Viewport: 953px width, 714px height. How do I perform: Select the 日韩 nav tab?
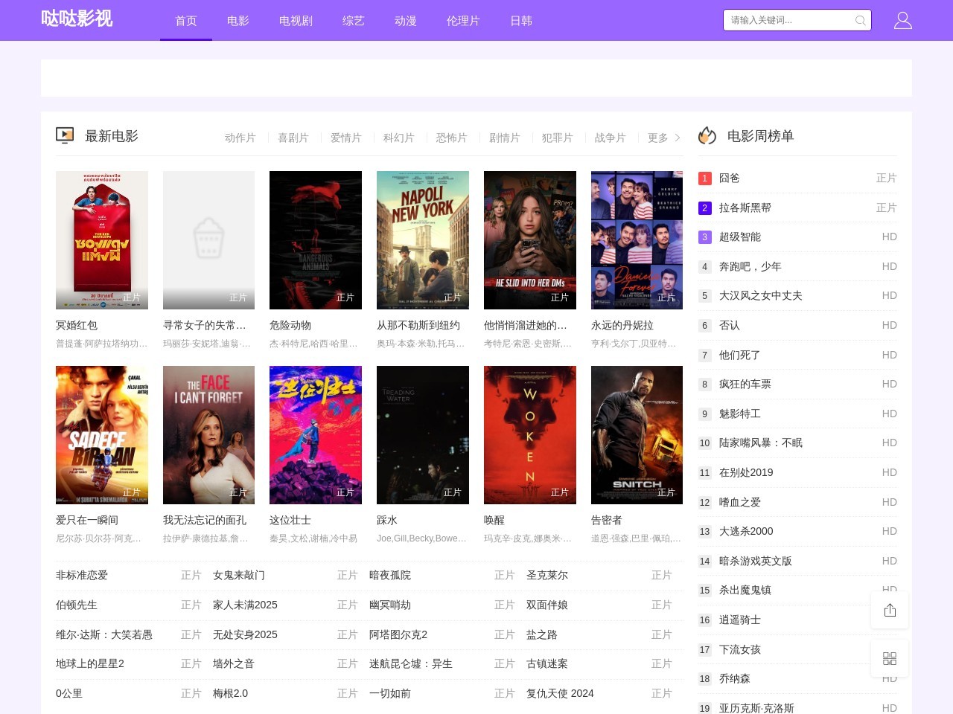tap(521, 21)
